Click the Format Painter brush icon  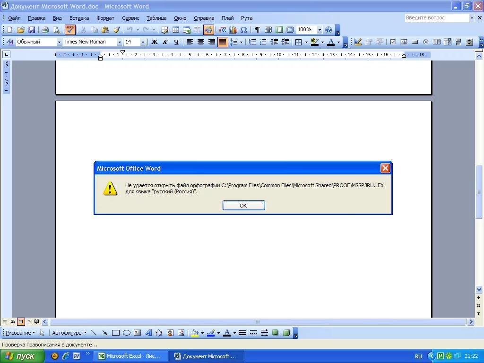point(116,30)
